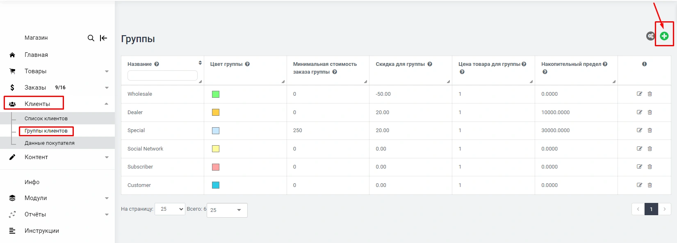Click the search magnifier icon in the sidebar
The width and height of the screenshot is (677, 243).
[91, 38]
